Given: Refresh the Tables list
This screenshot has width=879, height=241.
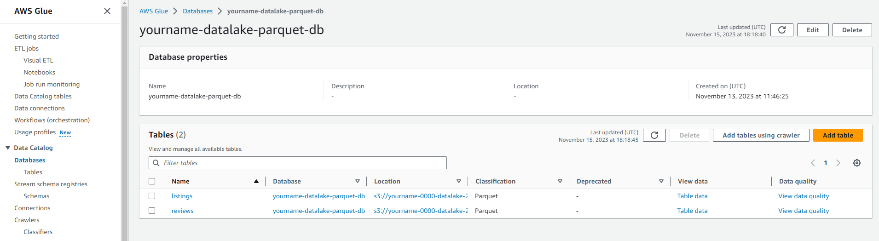Looking at the screenshot, I should tap(654, 135).
